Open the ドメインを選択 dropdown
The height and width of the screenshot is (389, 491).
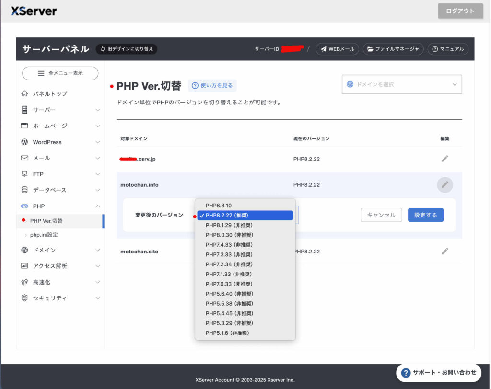click(402, 84)
